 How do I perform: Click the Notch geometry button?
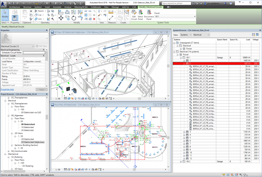(39, 11)
